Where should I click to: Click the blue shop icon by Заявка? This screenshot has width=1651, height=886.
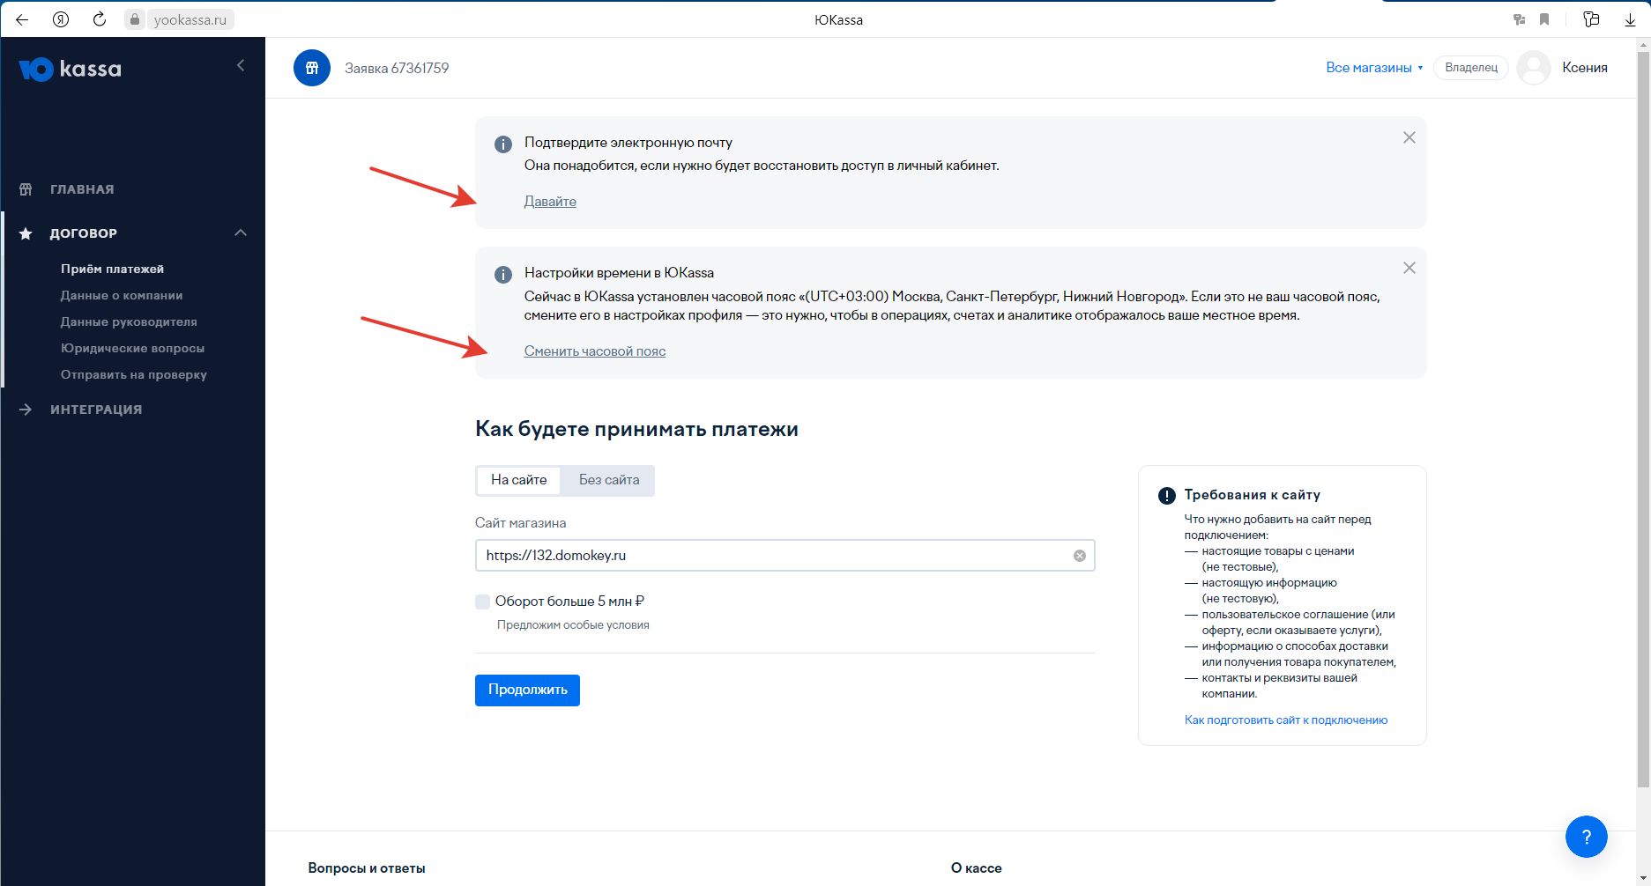312,68
